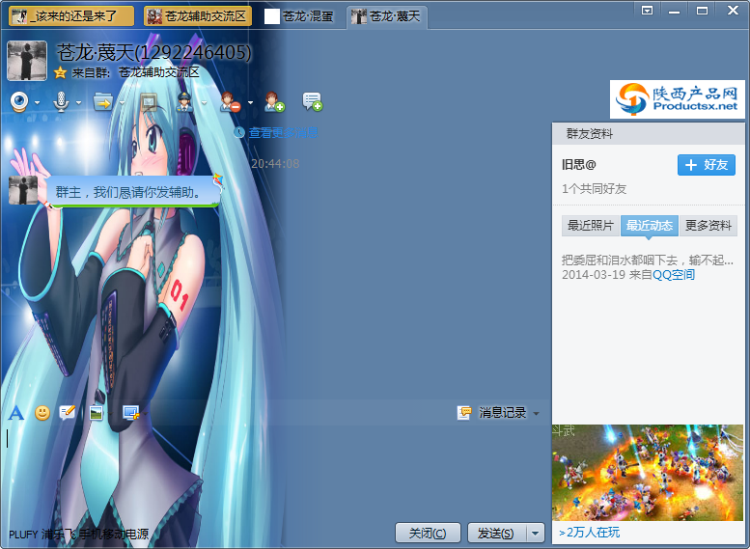Click sender avatar beside message bubble

click(23, 190)
